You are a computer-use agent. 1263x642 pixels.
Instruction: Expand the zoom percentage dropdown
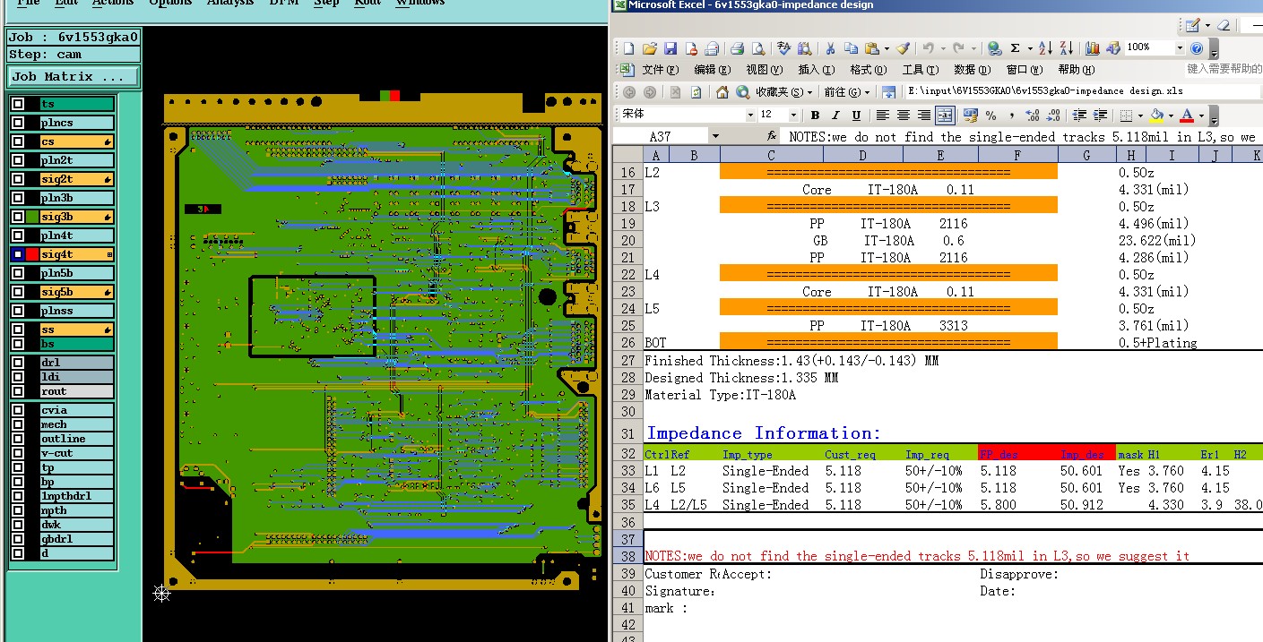(x=1180, y=48)
